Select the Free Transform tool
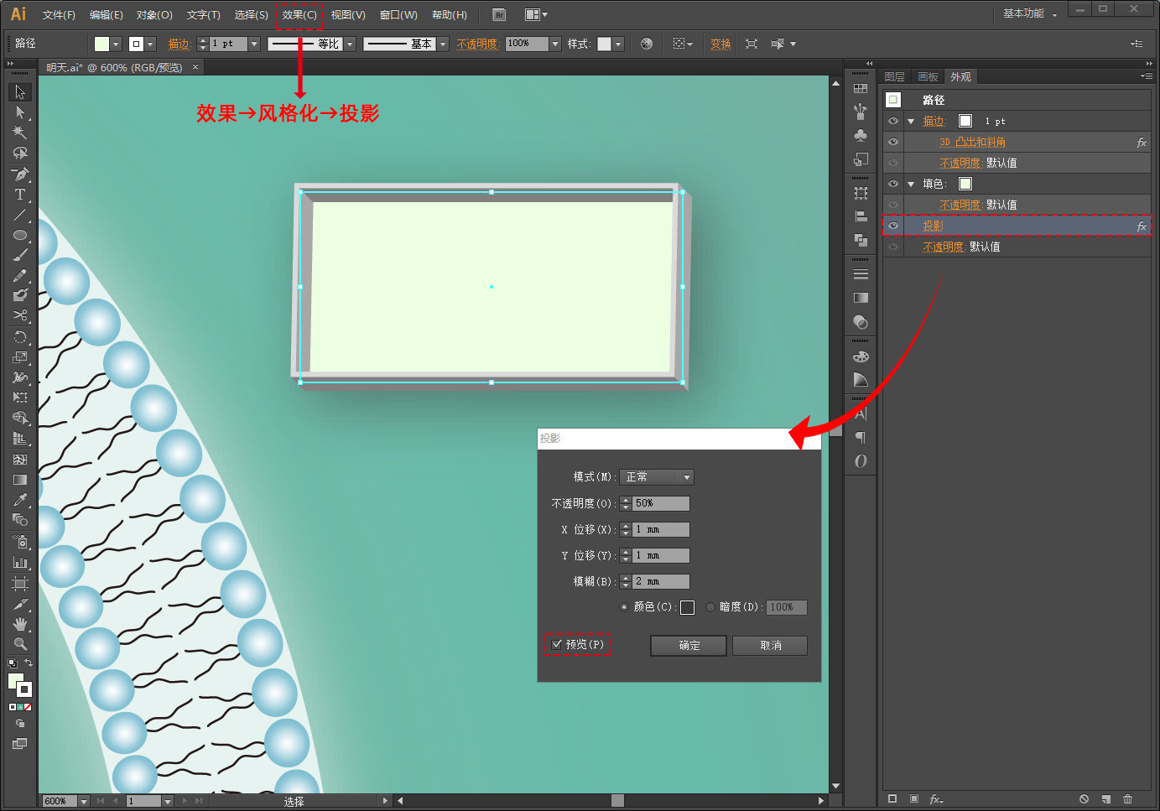 click(x=20, y=398)
